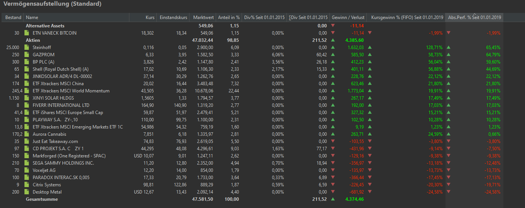The width and height of the screenshot is (525, 208).
Task: Sort by the Kurs column header
Action: click(143, 17)
